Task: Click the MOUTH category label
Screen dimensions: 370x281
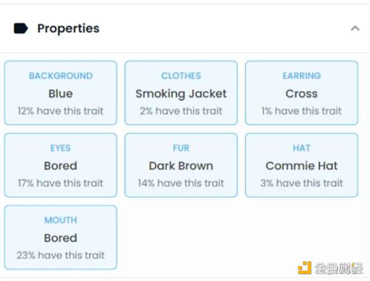Action: (x=60, y=220)
